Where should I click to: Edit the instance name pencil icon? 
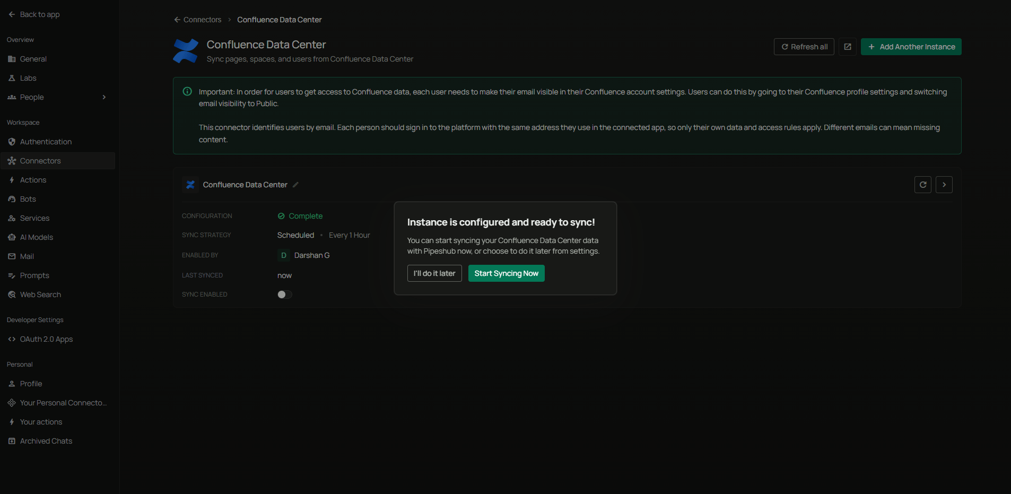[296, 185]
